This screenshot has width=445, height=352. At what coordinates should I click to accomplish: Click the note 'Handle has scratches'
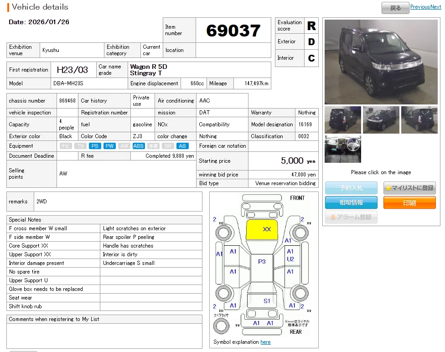[x=128, y=246]
